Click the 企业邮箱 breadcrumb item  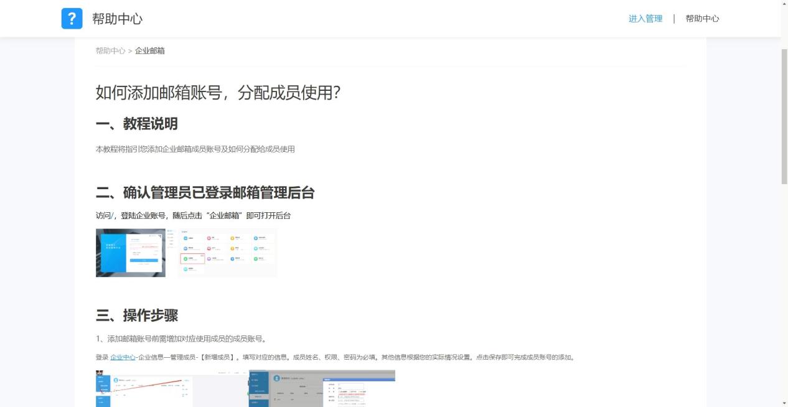[150, 51]
